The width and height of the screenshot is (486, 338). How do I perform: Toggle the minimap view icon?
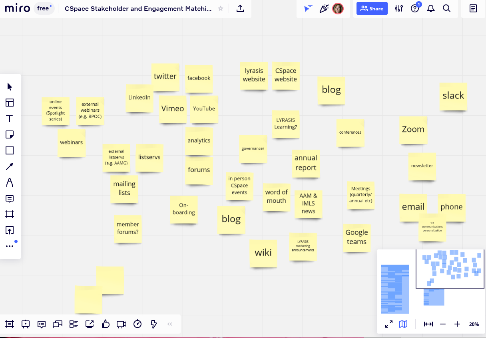tap(403, 324)
